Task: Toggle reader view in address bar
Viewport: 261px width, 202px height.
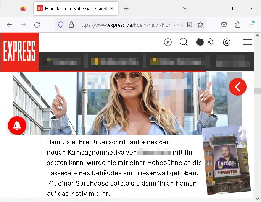Action: pyautogui.click(x=190, y=24)
